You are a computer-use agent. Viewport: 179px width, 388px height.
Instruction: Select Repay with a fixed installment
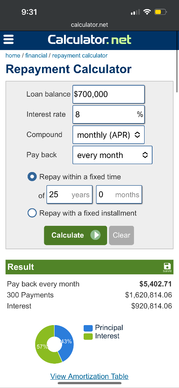32,213
